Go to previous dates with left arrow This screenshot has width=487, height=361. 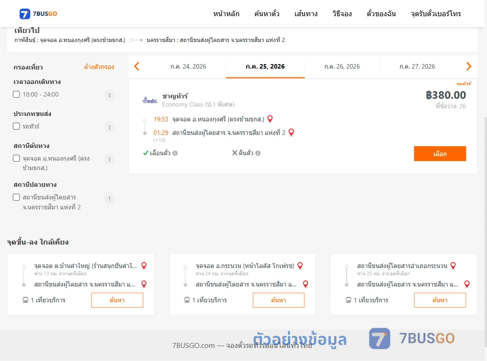point(137,66)
